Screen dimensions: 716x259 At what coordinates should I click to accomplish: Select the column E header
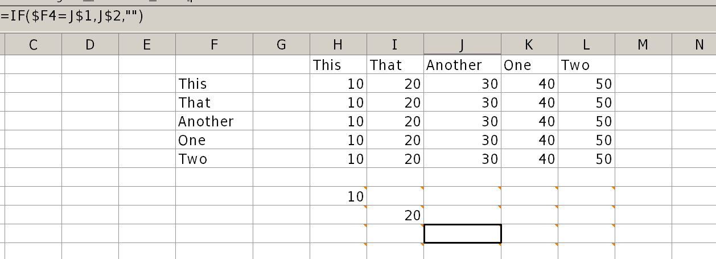coord(147,45)
